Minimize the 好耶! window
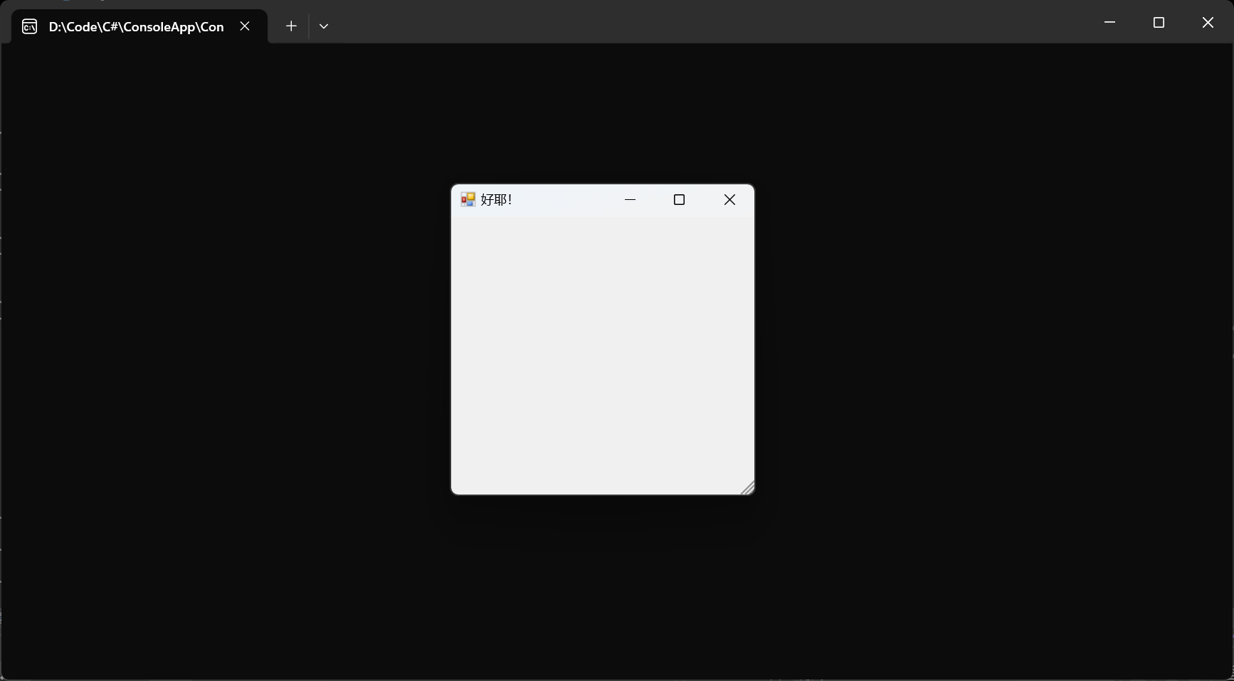The width and height of the screenshot is (1234, 681). [630, 200]
